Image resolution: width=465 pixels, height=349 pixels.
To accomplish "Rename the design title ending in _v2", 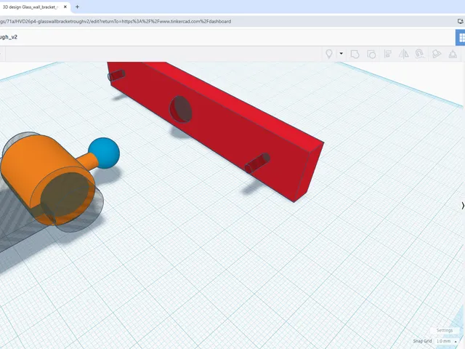I will (x=9, y=37).
